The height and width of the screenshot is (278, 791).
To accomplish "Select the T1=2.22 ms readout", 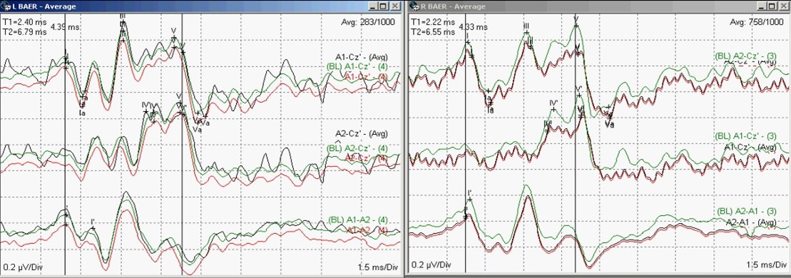I will 433,22.
